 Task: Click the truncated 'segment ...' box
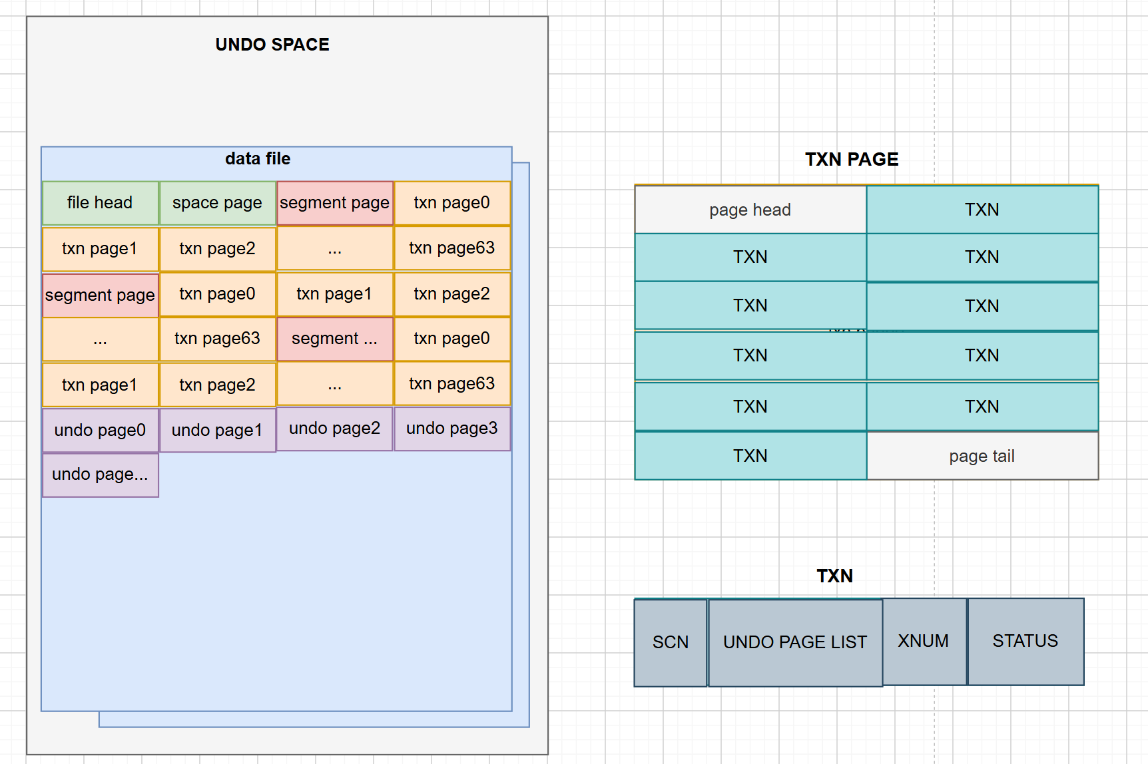coord(335,339)
